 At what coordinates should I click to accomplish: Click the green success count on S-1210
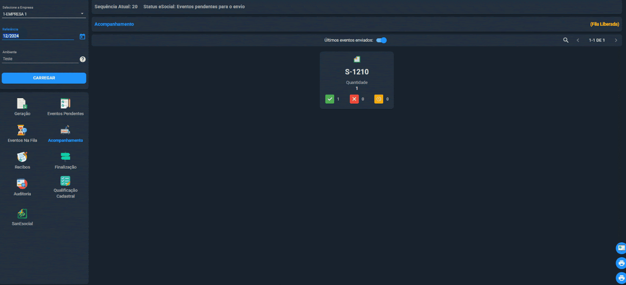coord(330,99)
